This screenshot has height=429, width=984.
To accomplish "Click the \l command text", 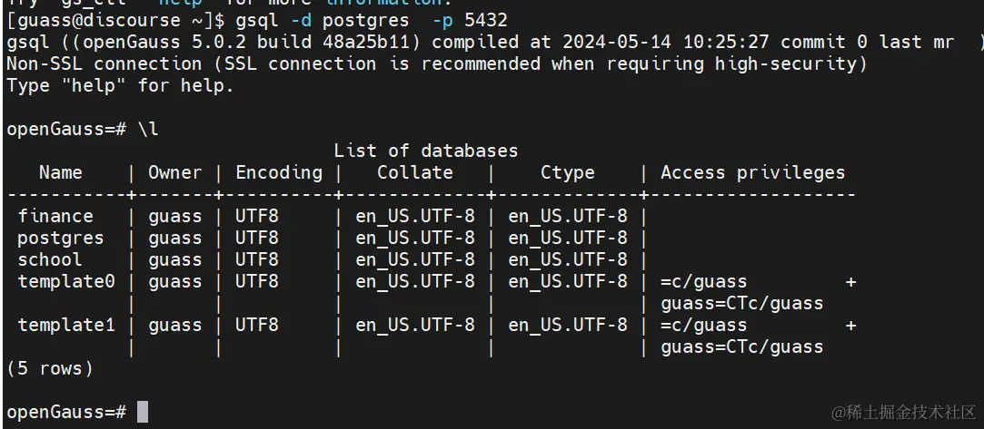I will click(148, 129).
